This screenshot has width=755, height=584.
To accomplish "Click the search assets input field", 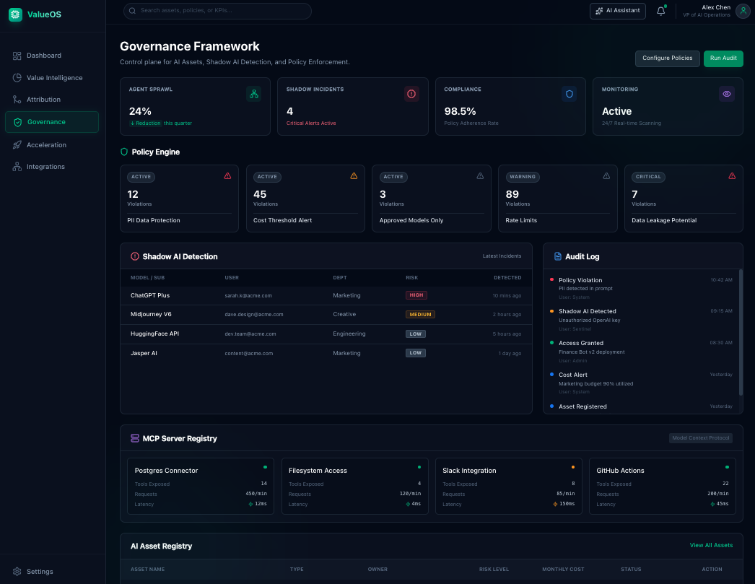I will [x=217, y=11].
